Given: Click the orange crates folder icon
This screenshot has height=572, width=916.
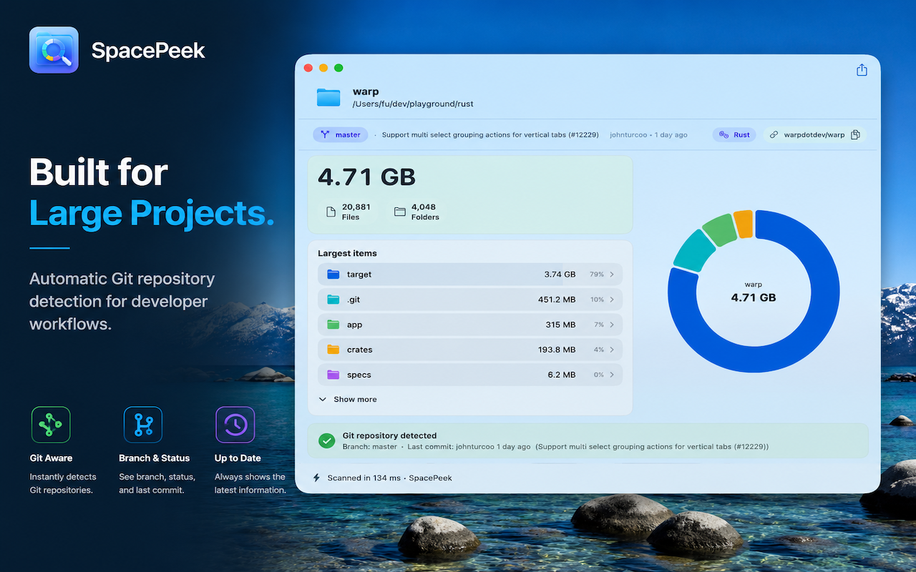Looking at the screenshot, I should (333, 349).
